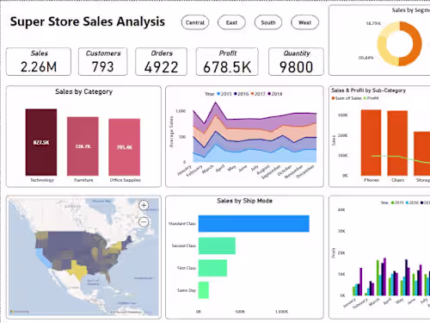Select the Office Supplies bar

[x=125, y=147]
